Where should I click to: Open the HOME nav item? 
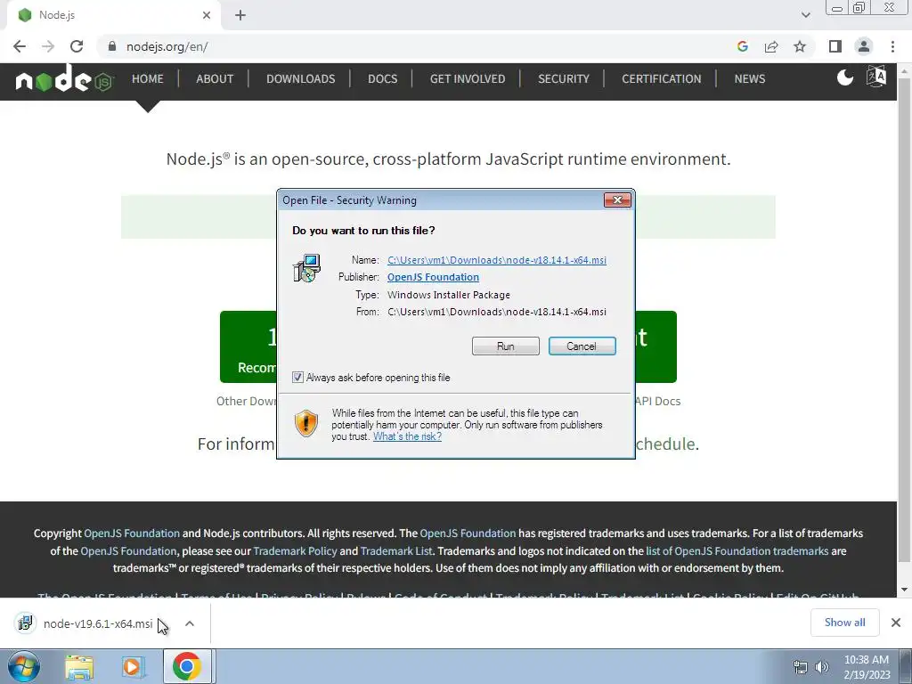147,78
